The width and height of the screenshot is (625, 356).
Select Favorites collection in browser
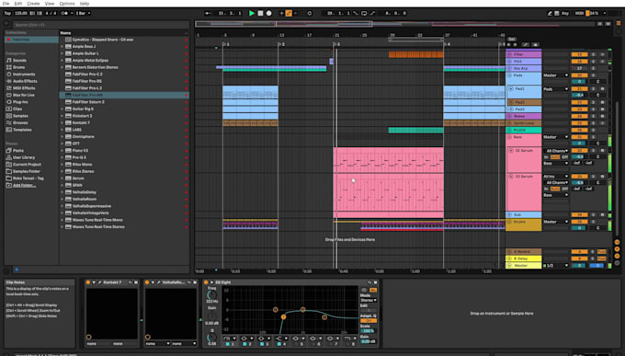pyautogui.click(x=31, y=40)
